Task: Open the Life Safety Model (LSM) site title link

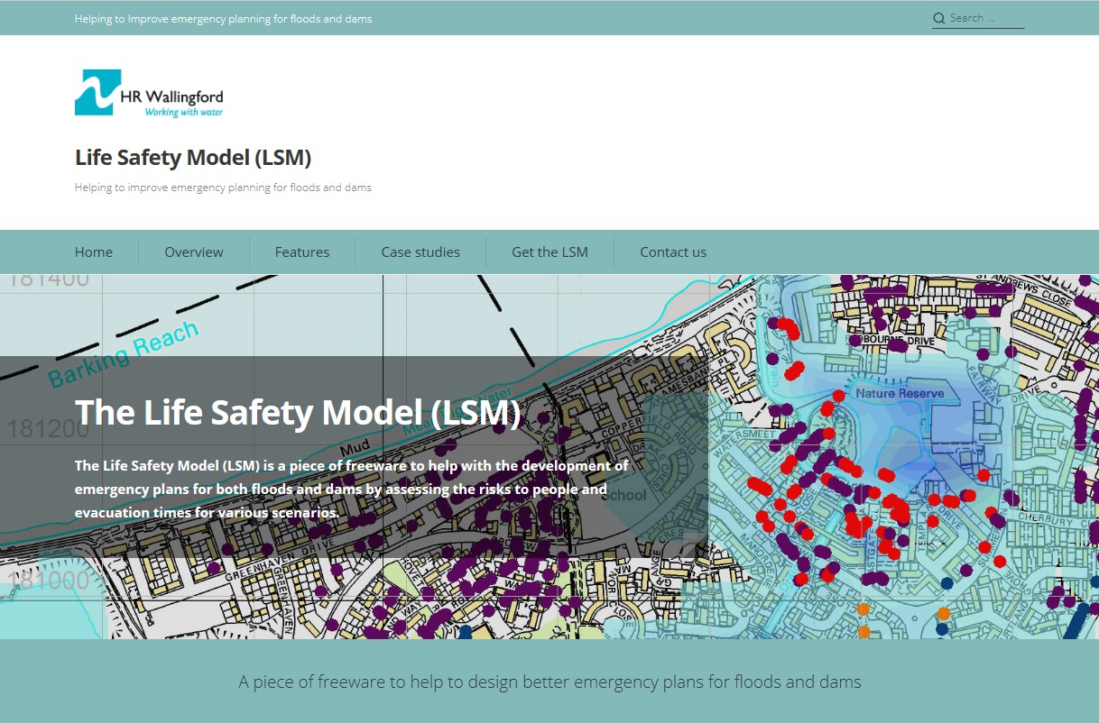Action: click(193, 158)
